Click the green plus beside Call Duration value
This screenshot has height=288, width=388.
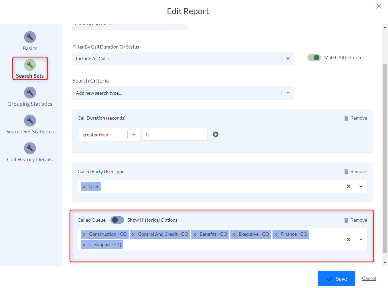point(216,134)
